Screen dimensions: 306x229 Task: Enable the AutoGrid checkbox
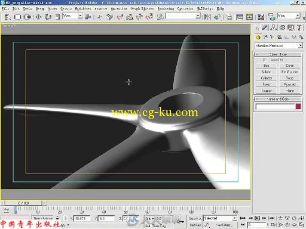(265, 60)
